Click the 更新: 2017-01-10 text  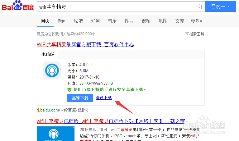tap(84, 77)
